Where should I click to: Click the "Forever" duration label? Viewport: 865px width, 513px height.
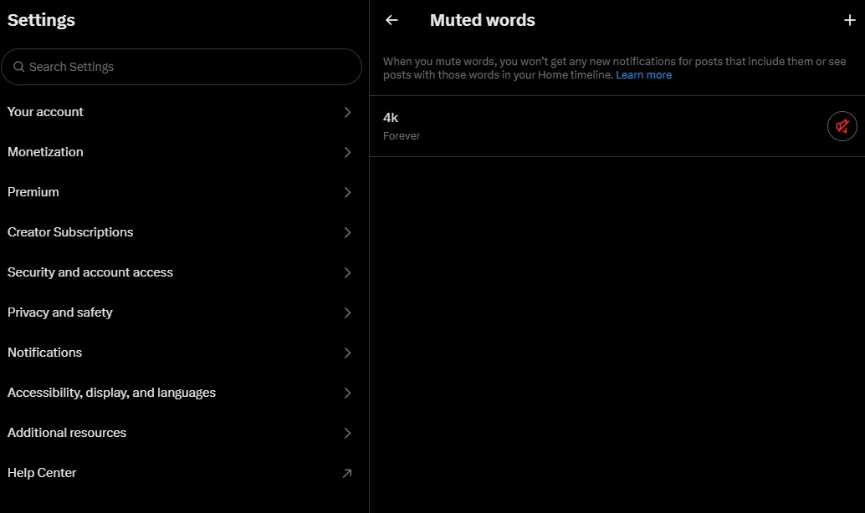[x=402, y=136]
